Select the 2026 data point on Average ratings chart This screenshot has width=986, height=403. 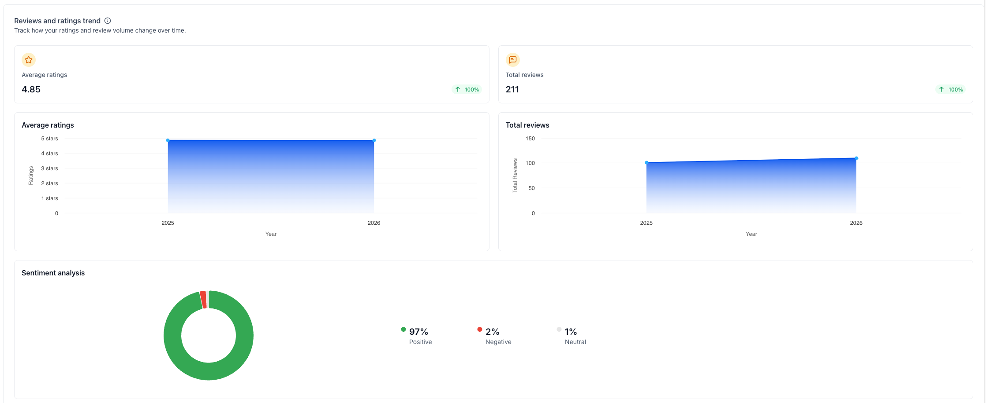(374, 140)
